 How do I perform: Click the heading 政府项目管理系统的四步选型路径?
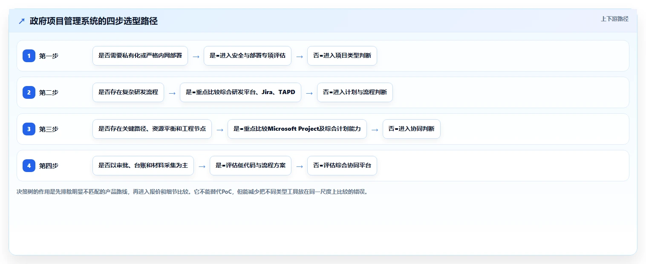tap(94, 21)
